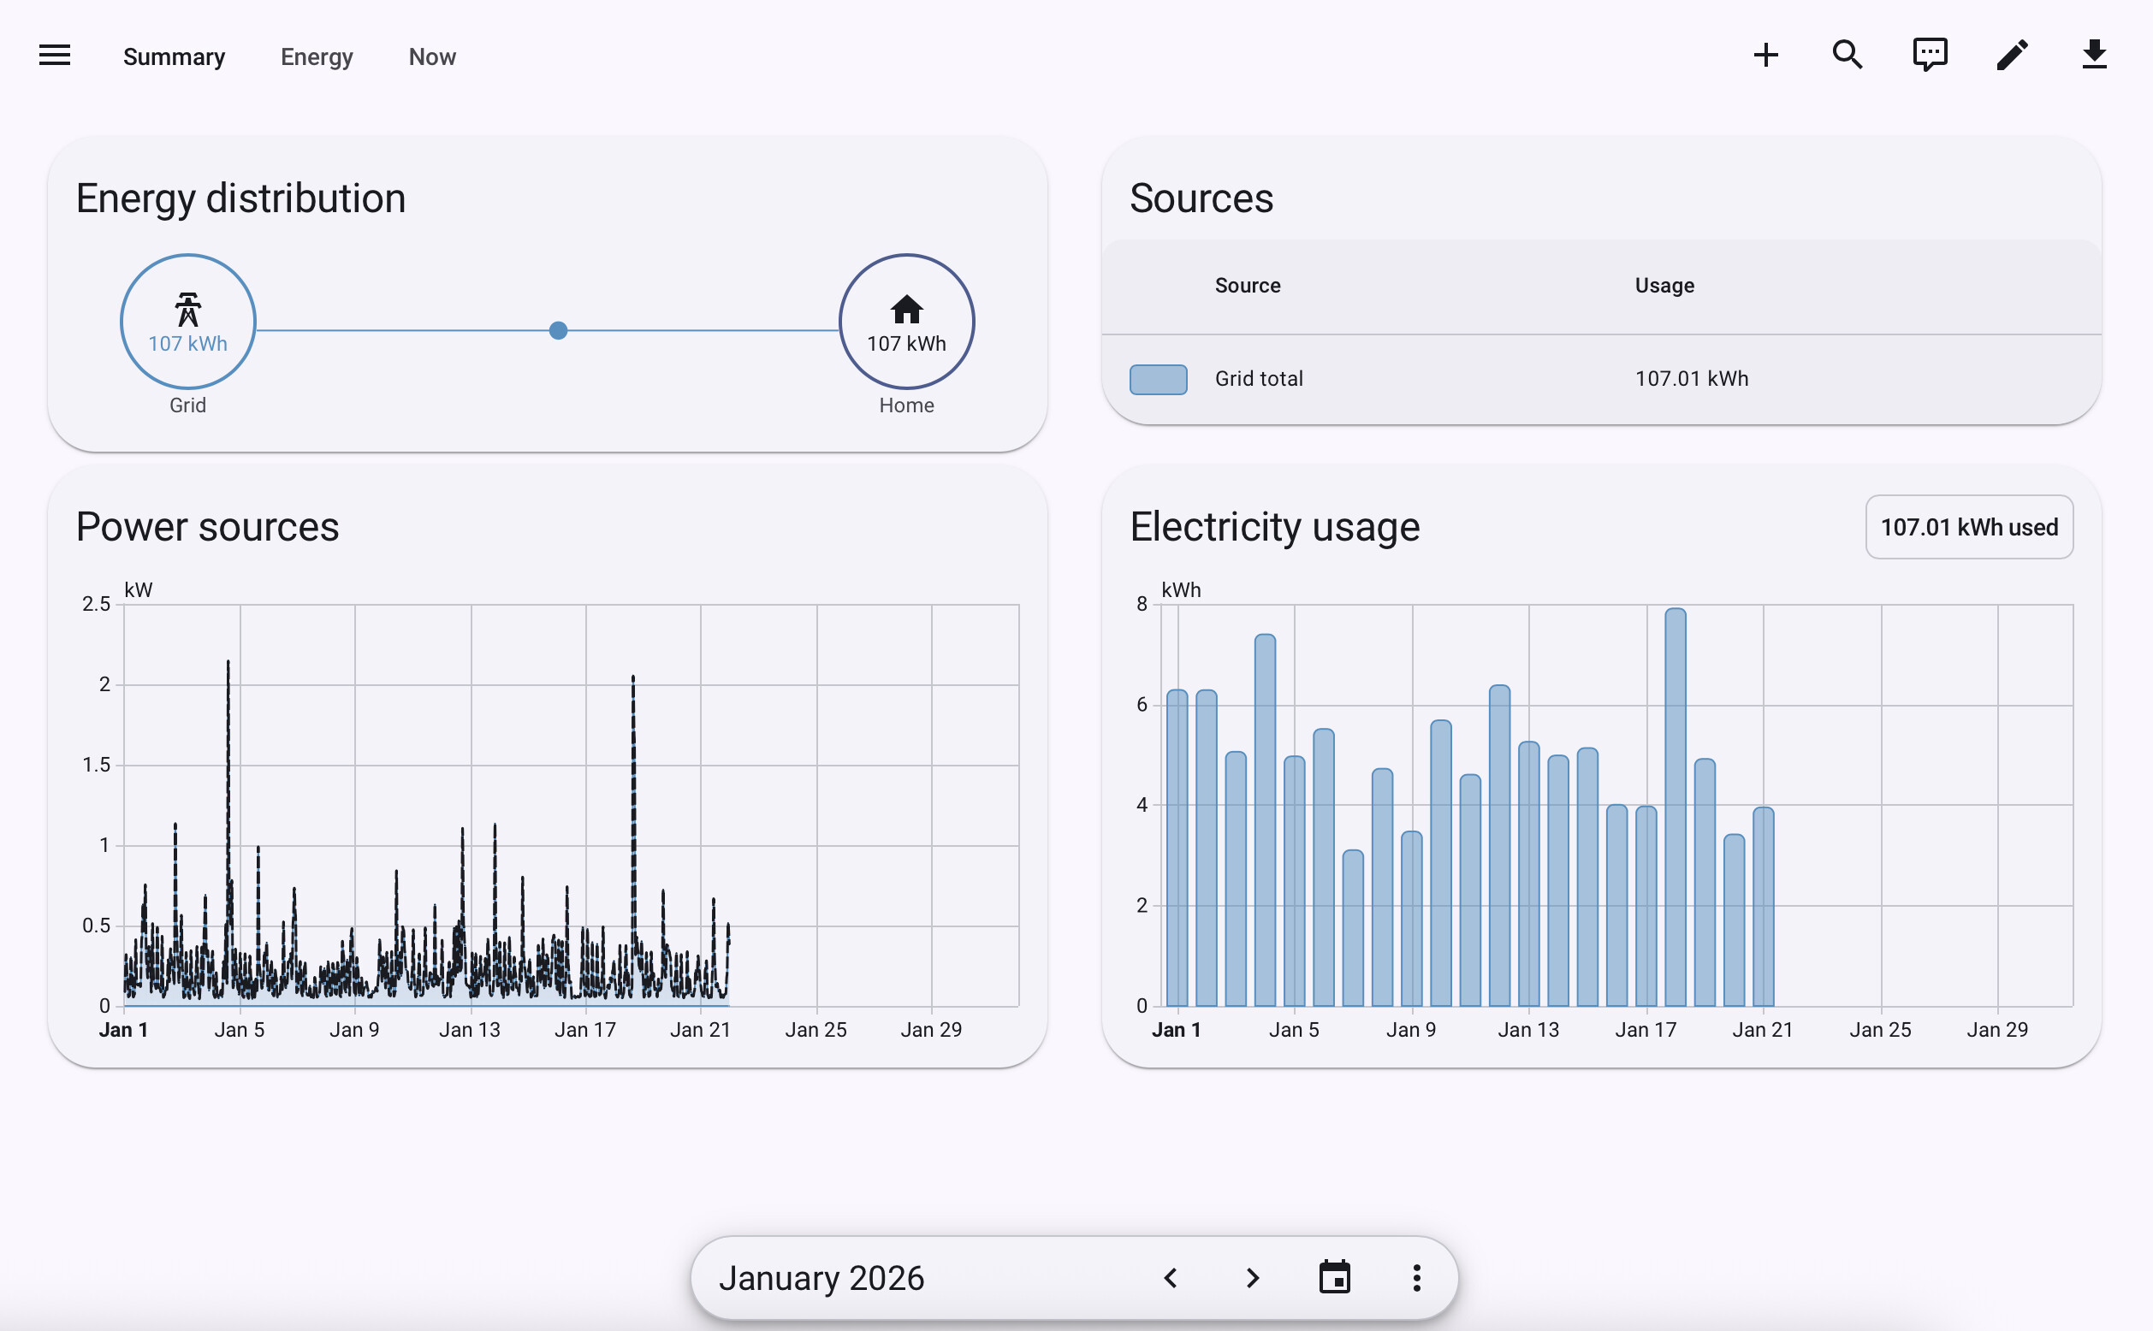The width and height of the screenshot is (2153, 1331).
Task: Go to next month chevron
Action: tap(1252, 1277)
